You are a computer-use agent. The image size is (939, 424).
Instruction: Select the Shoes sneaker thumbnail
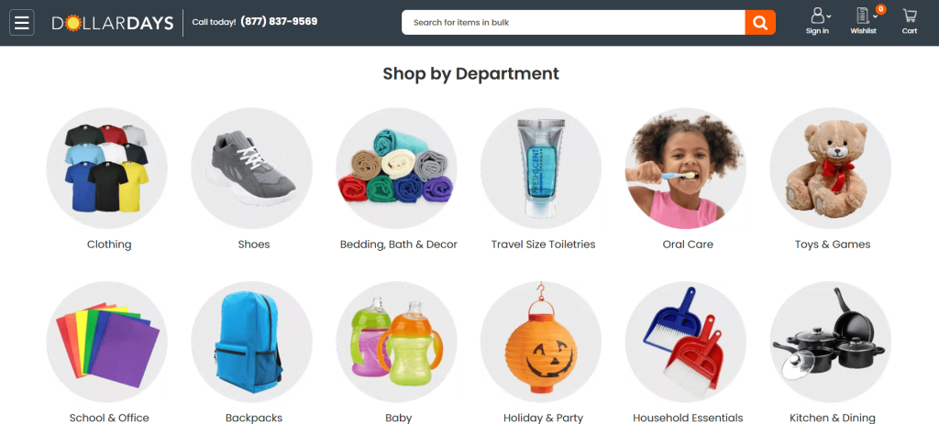click(251, 169)
